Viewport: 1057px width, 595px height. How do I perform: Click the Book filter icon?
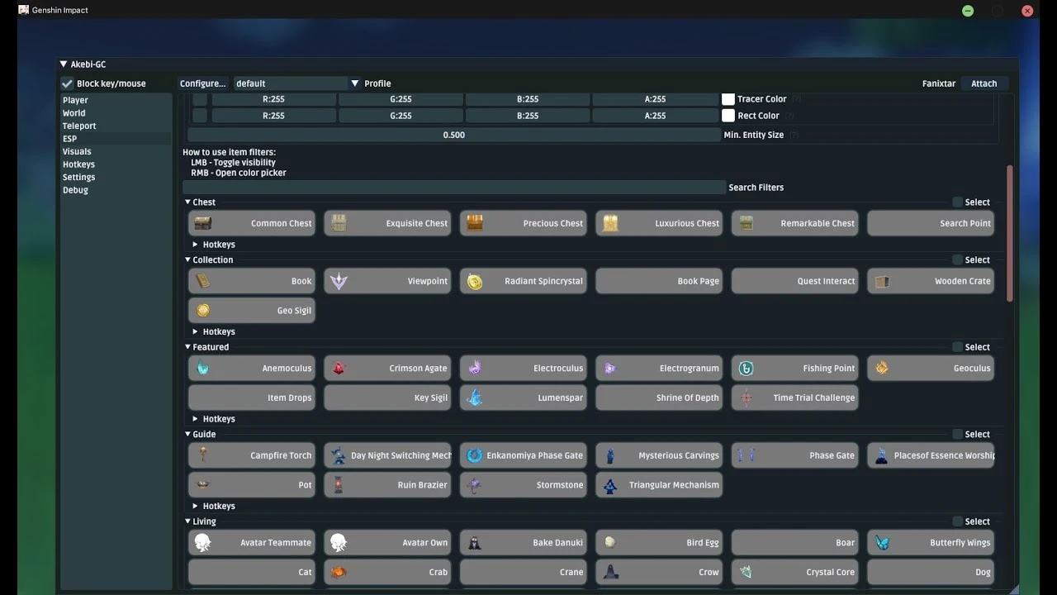(x=203, y=281)
